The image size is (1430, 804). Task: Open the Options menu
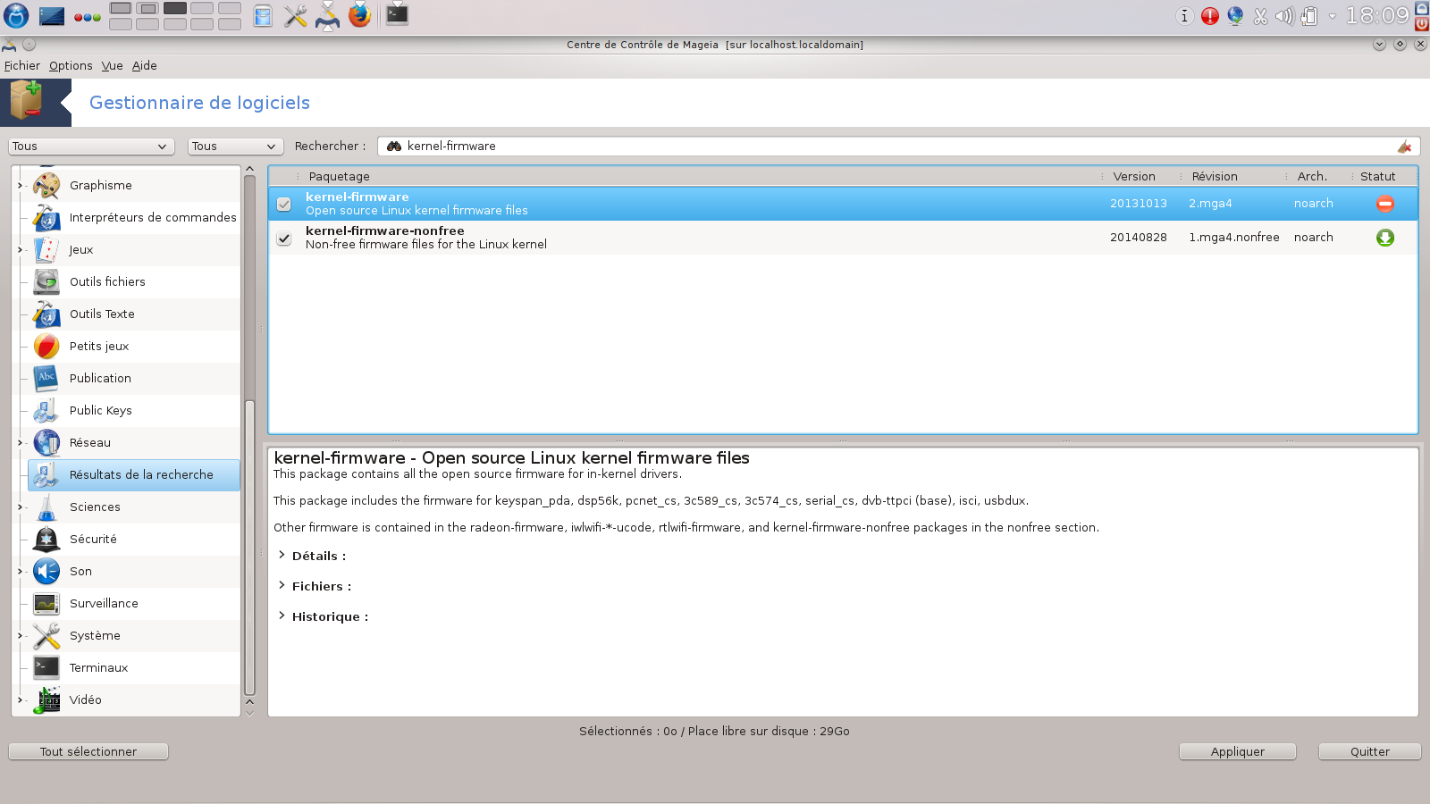click(71, 65)
